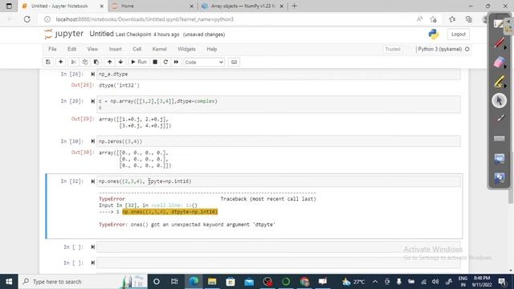Select the pink eraser annotation tool
514x289 pixels.
499,62
